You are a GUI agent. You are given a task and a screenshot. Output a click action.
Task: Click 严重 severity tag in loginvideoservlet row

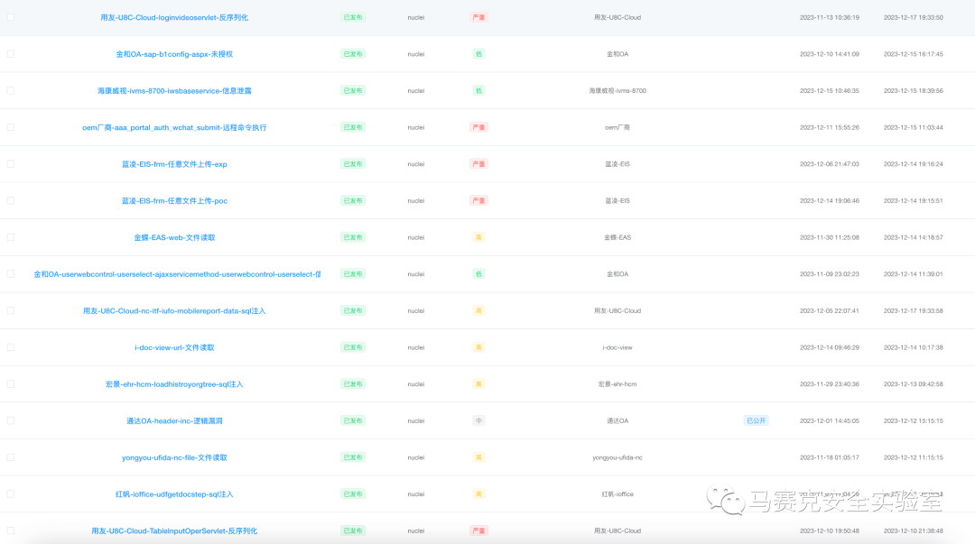point(478,17)
